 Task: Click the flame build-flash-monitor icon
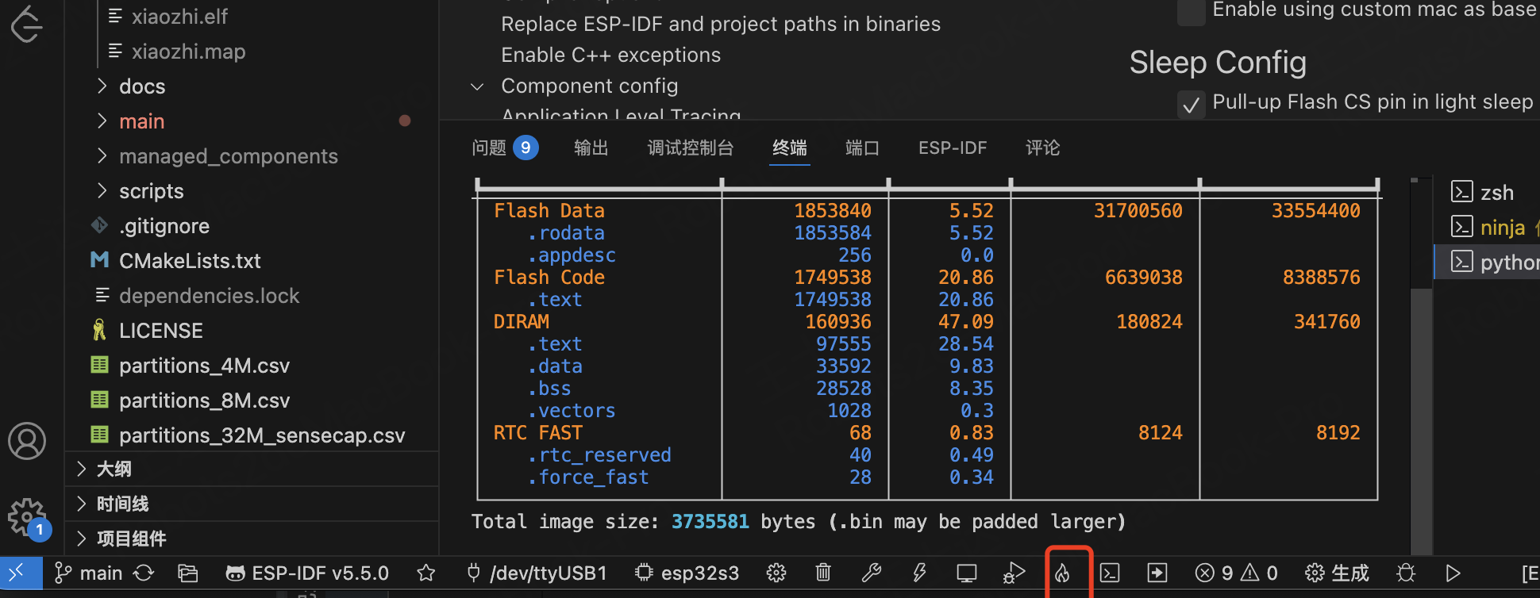click(1062, 573)
